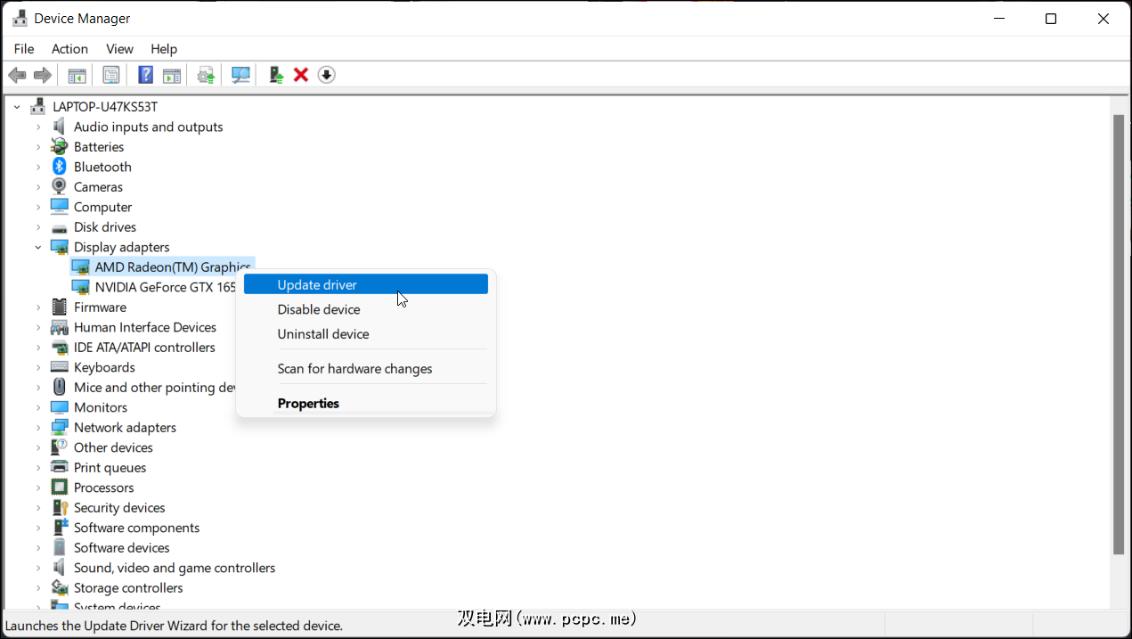Select the Monitors row label

click(101, 407)
